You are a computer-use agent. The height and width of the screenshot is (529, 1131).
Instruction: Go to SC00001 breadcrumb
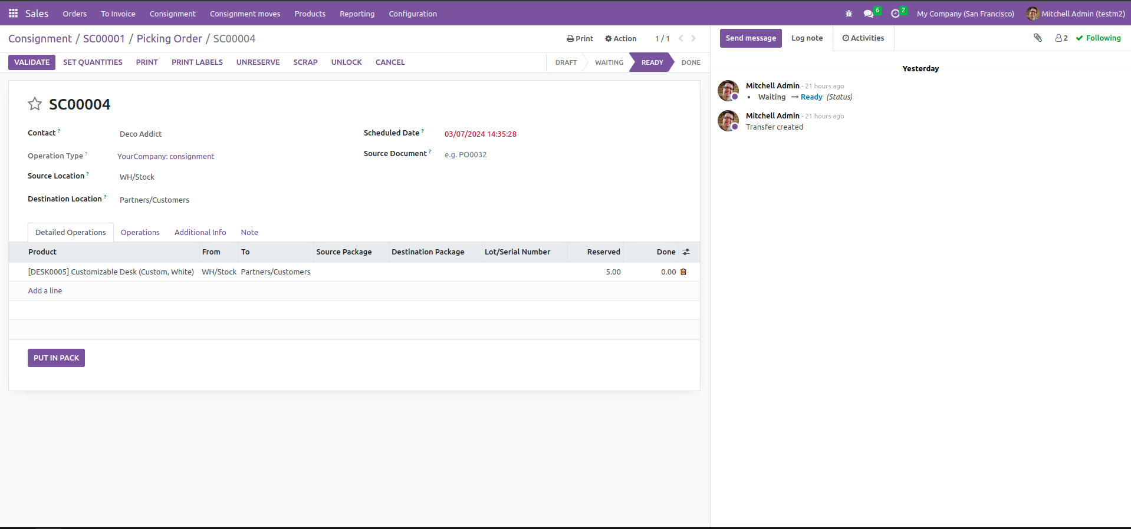point(104,38)
